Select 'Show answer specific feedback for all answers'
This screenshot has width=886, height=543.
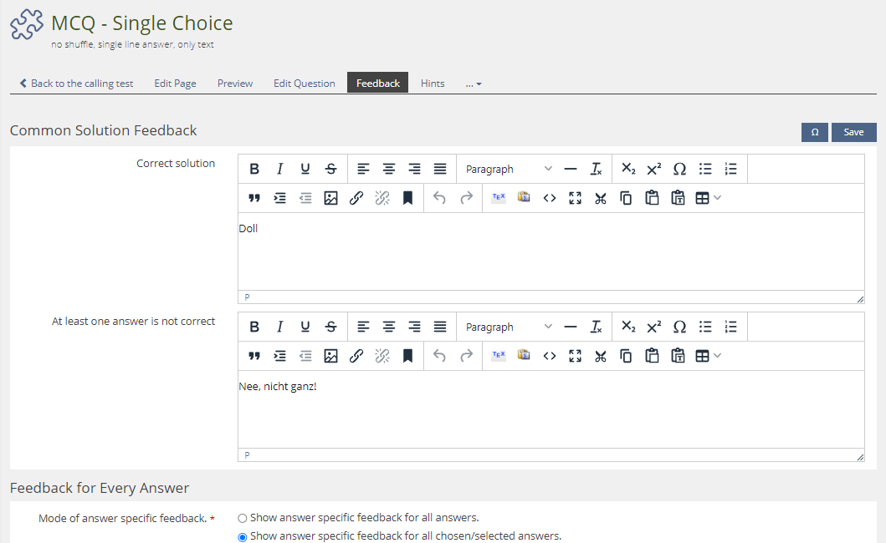pyautogui.click(x=243, y=518)
